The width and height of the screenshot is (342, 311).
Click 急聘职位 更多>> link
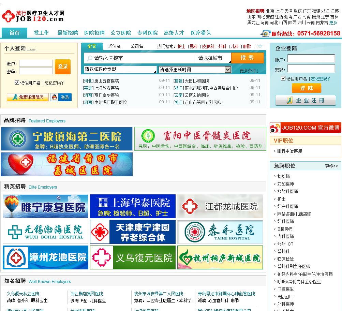click(331, 166)
